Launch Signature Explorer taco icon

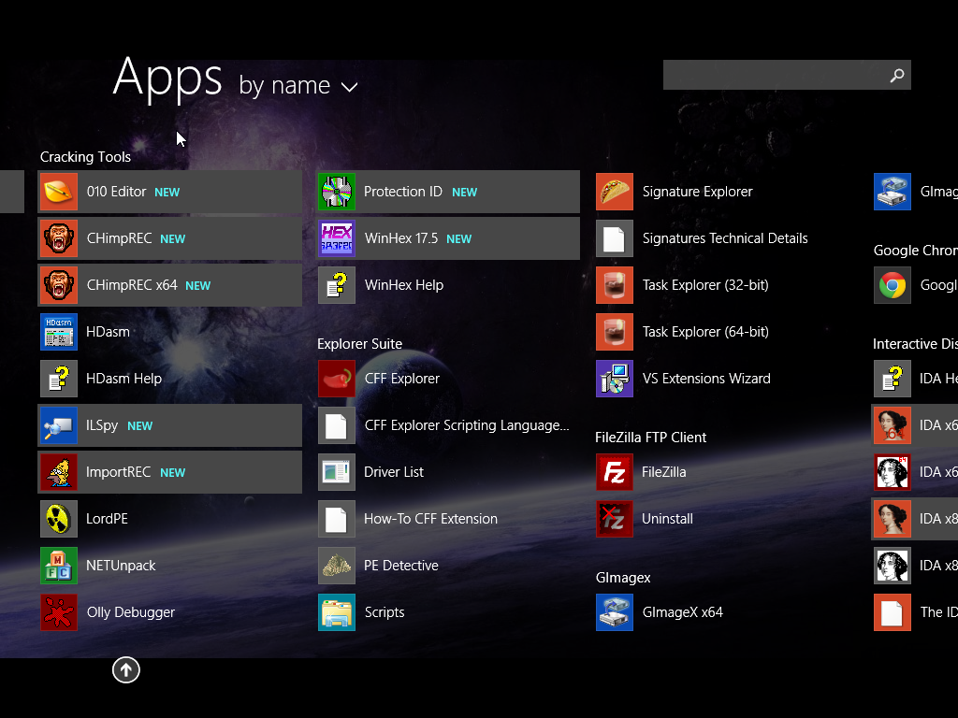(615, 192)
